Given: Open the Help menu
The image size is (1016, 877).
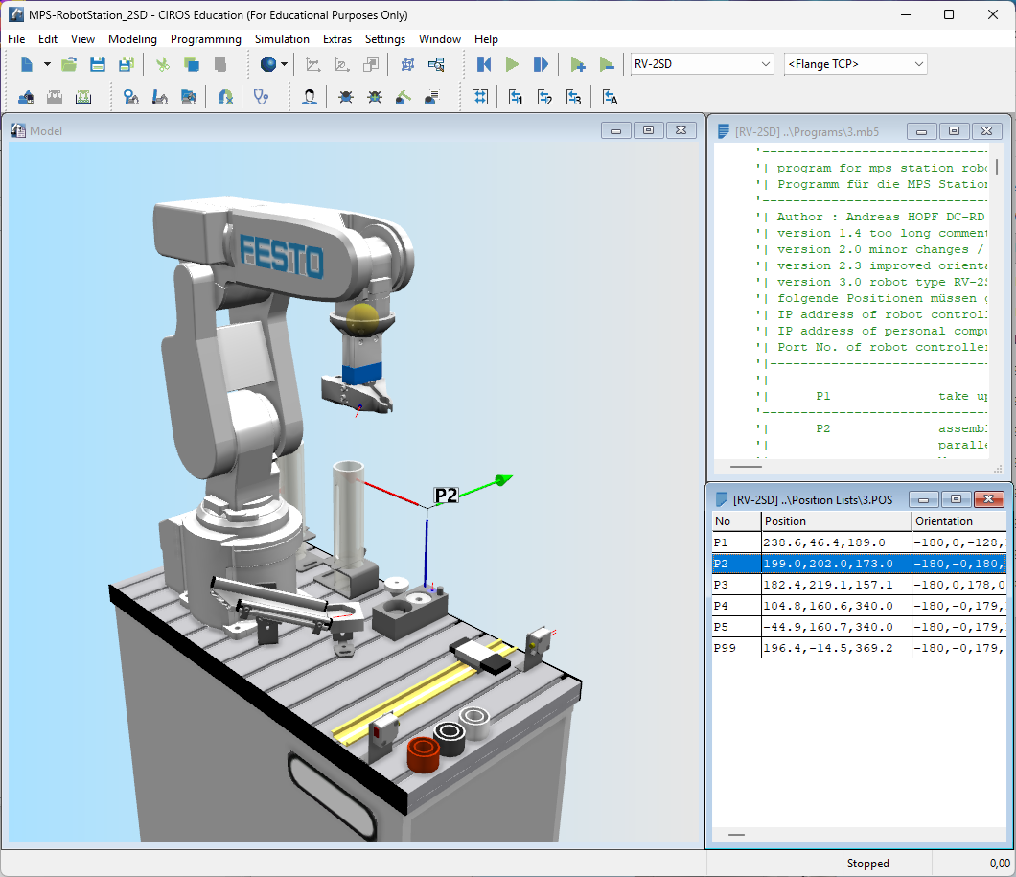Looking at the screenshot, I should 486,39.
